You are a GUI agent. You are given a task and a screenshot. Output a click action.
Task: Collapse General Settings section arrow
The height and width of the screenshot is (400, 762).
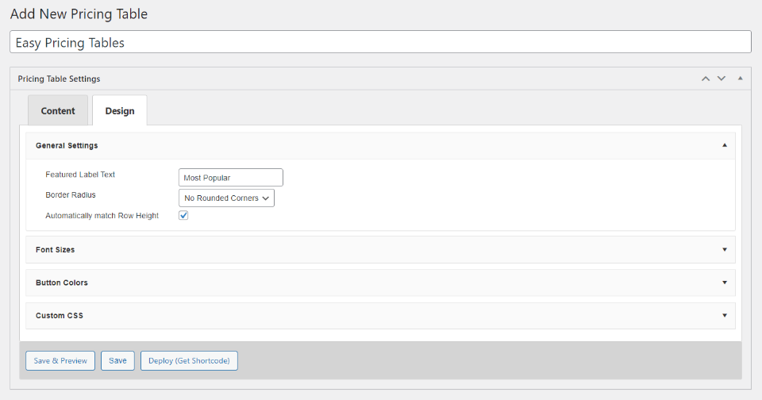click(724, 146)
